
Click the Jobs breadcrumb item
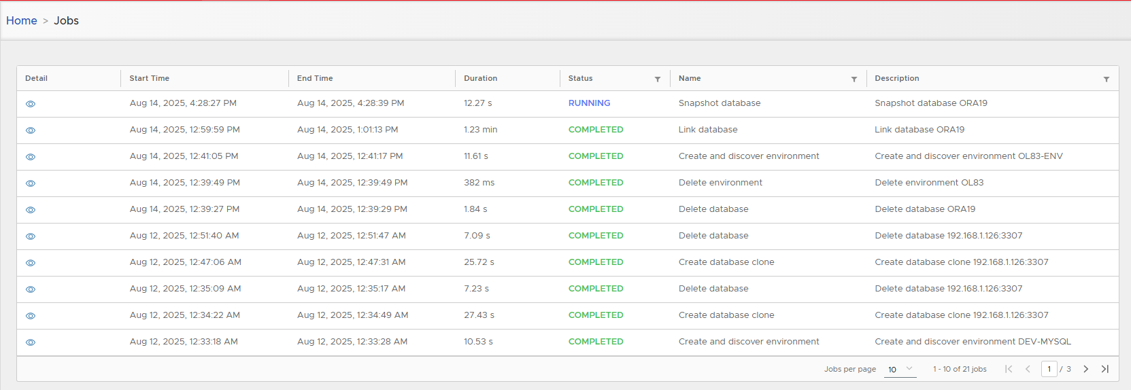(67, 20)
